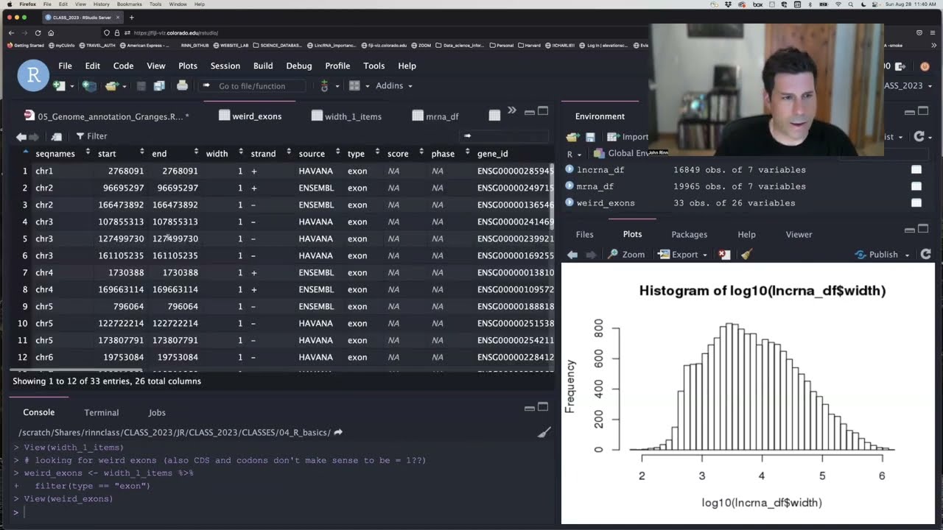Sort by the gene_id column header
This screenshot has width=943, height=530.
click(492, 154)
